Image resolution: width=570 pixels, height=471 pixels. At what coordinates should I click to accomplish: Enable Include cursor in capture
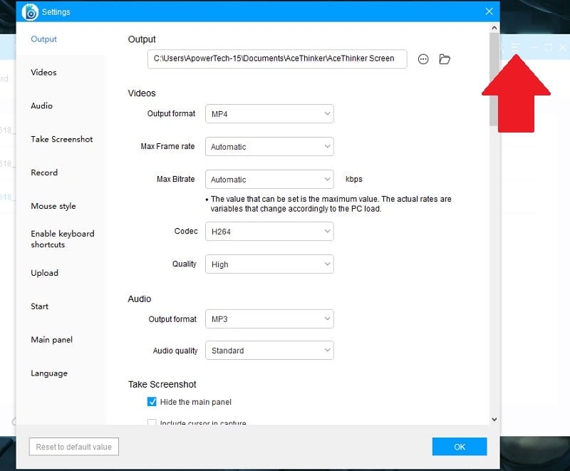click(152, 423)
